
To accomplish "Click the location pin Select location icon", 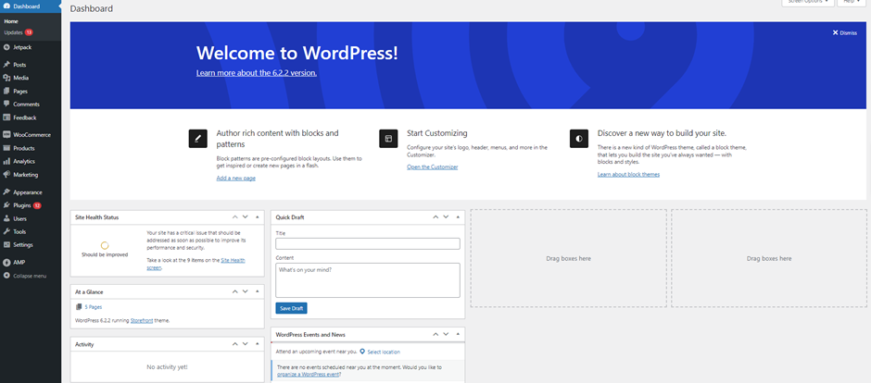I will (x=362, y=352).
